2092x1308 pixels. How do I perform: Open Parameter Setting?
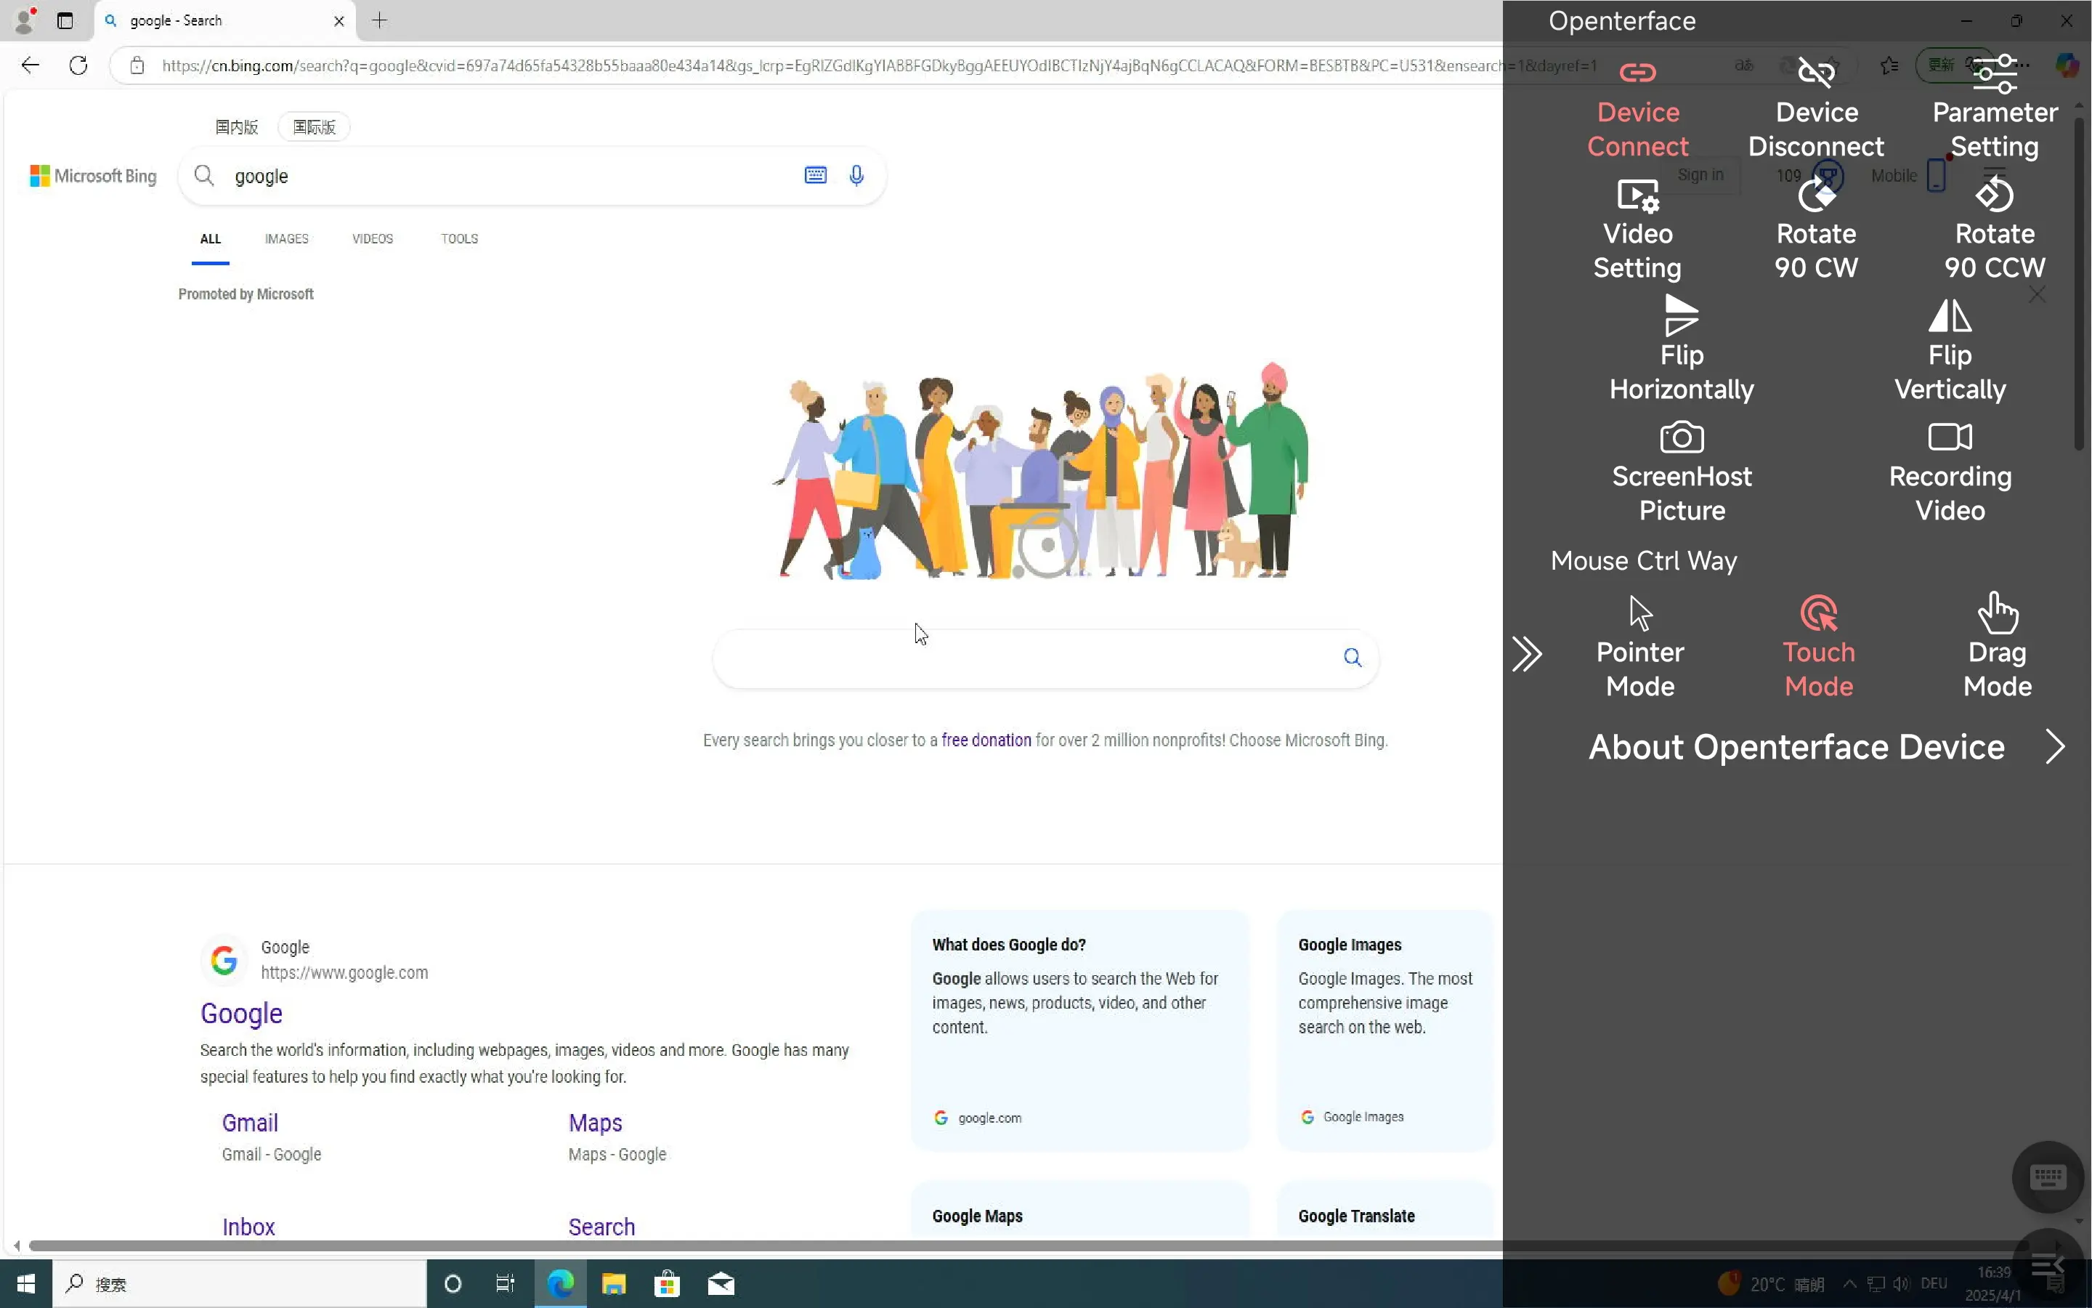click(x=1995, y=74)
